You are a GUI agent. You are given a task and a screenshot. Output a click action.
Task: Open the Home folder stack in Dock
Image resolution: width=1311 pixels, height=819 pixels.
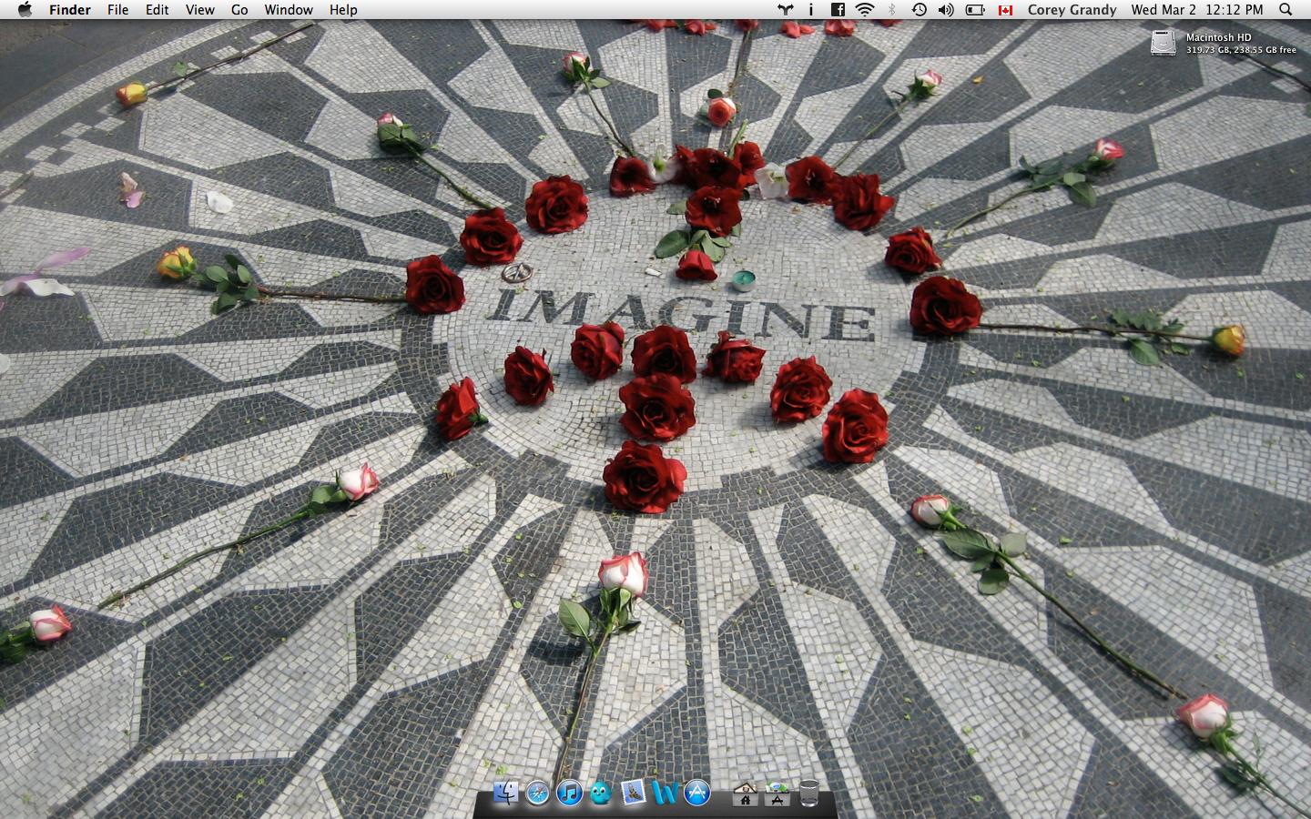click(x=745, y=794)
